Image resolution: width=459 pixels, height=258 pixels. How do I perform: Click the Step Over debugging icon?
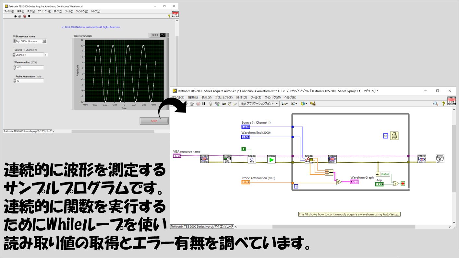[230, 104]
